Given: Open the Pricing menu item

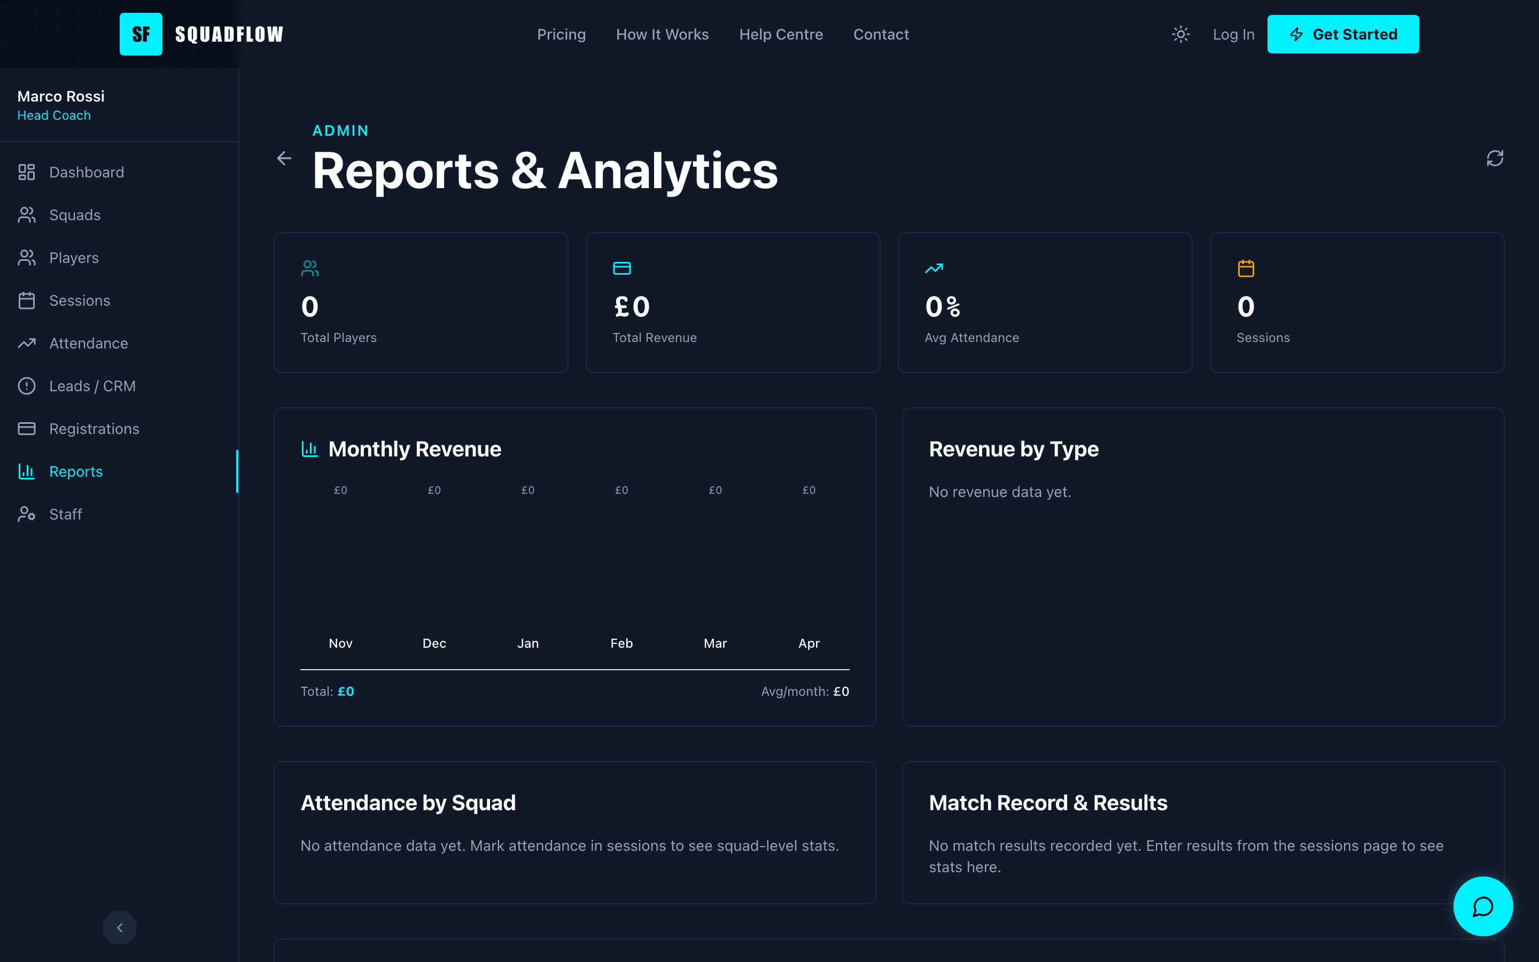Looking at the screenshot, I should (562, 34).
